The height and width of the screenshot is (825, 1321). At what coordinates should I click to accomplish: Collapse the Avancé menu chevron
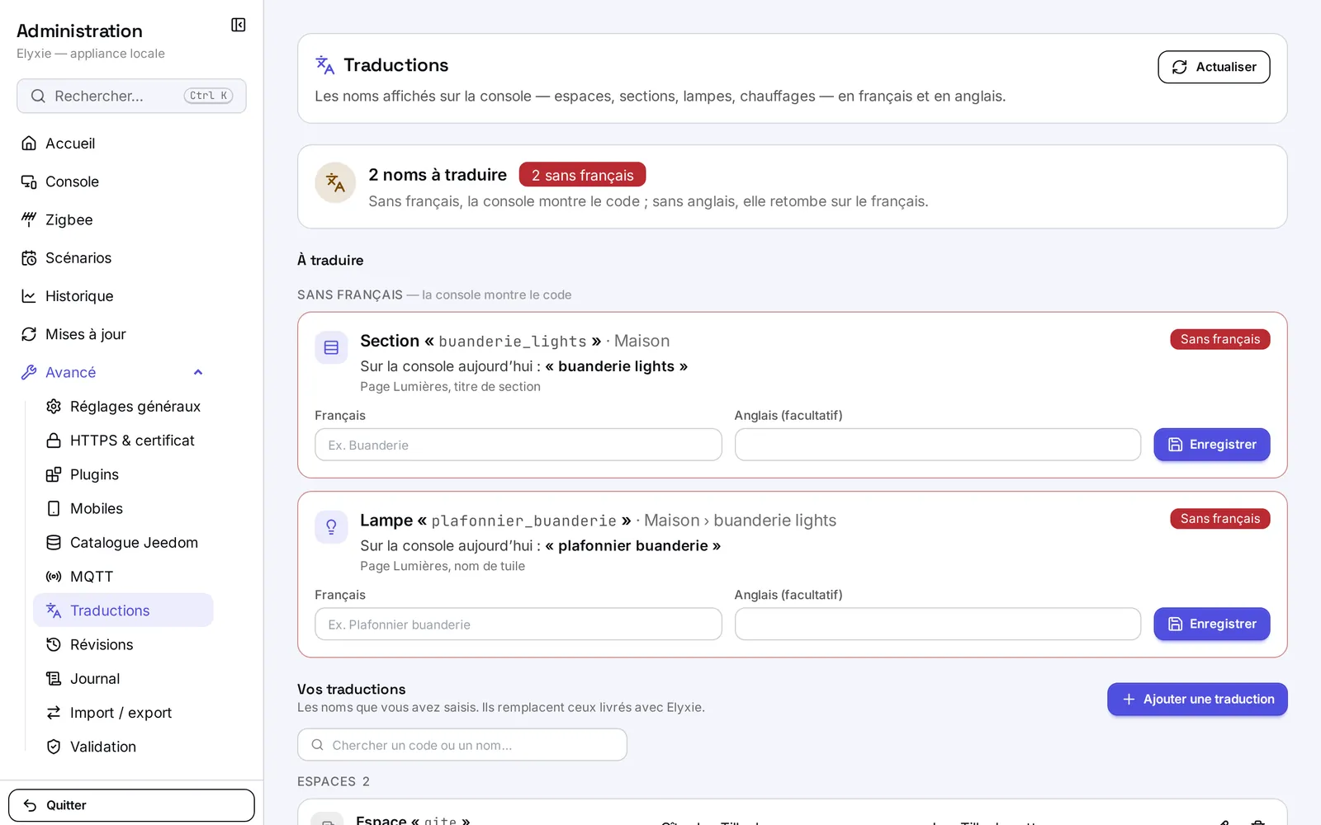click(198, 372)
